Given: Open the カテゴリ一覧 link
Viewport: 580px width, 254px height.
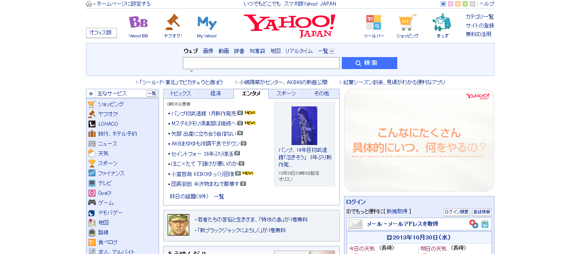Looking at the screenshot, I should [x=480, y=17].
